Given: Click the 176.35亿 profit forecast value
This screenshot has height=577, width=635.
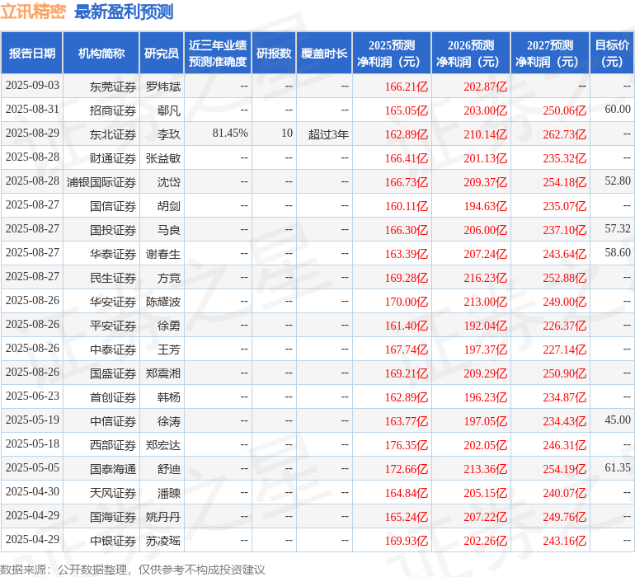Looking at the screenshot, I should point(407,445).
